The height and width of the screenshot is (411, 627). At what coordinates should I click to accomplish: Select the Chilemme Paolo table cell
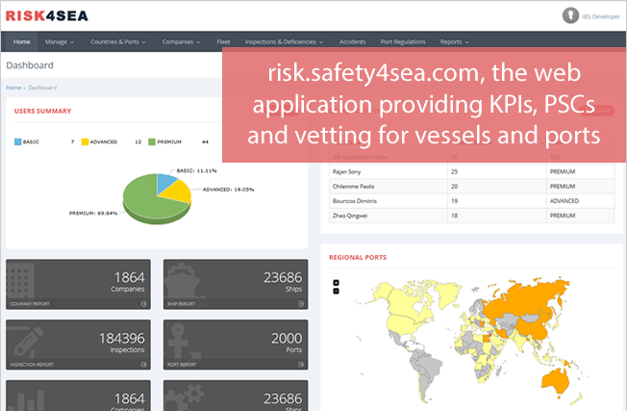(354, 187)
